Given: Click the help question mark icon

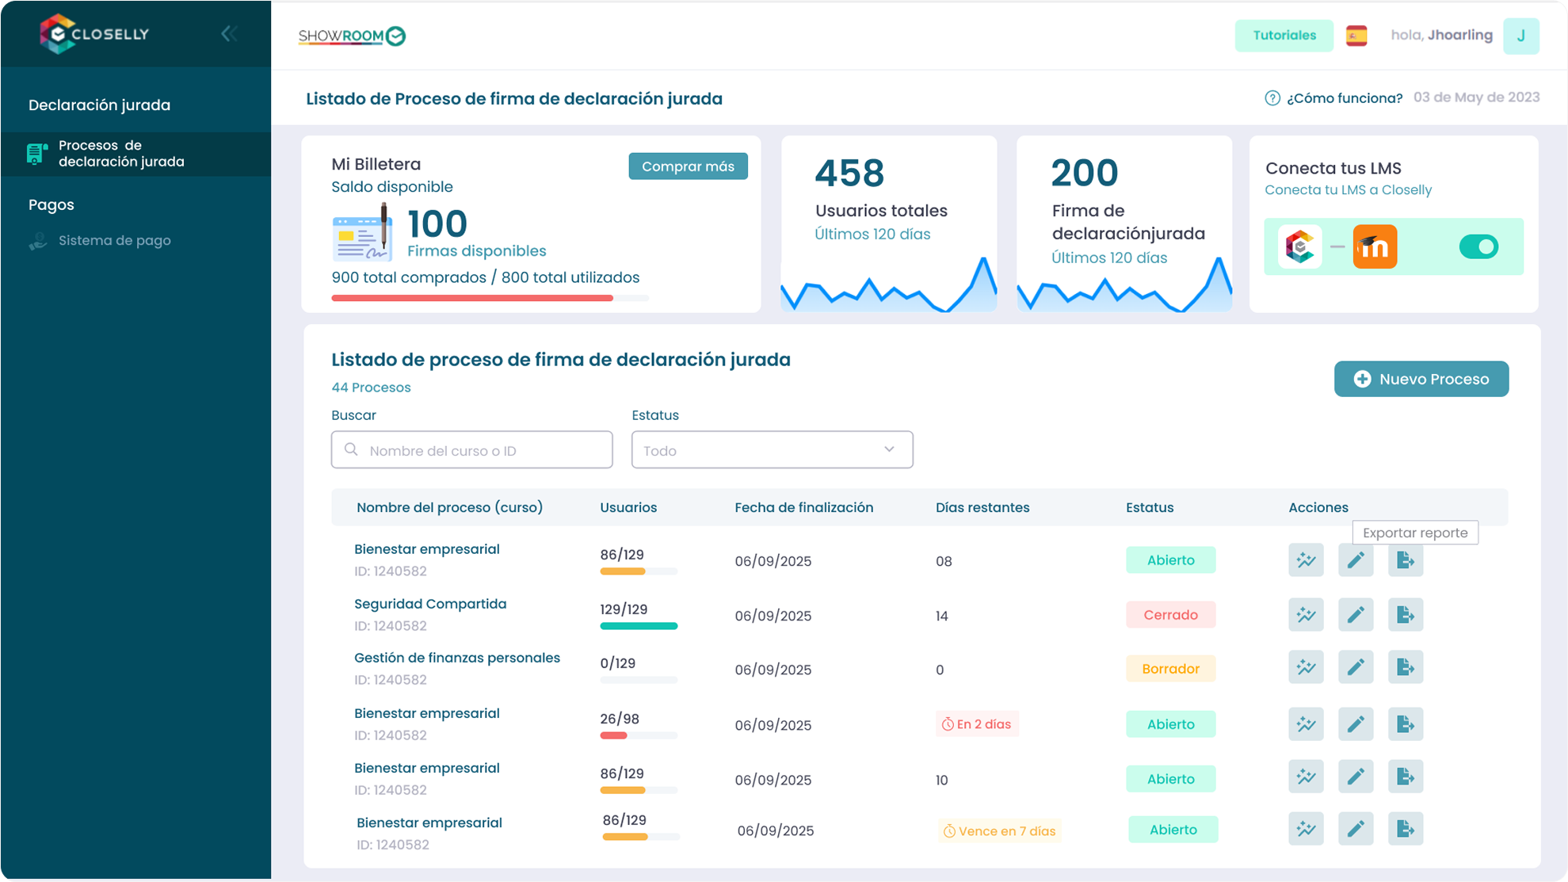Looking at the screenshot, I should pos(1272,98).
